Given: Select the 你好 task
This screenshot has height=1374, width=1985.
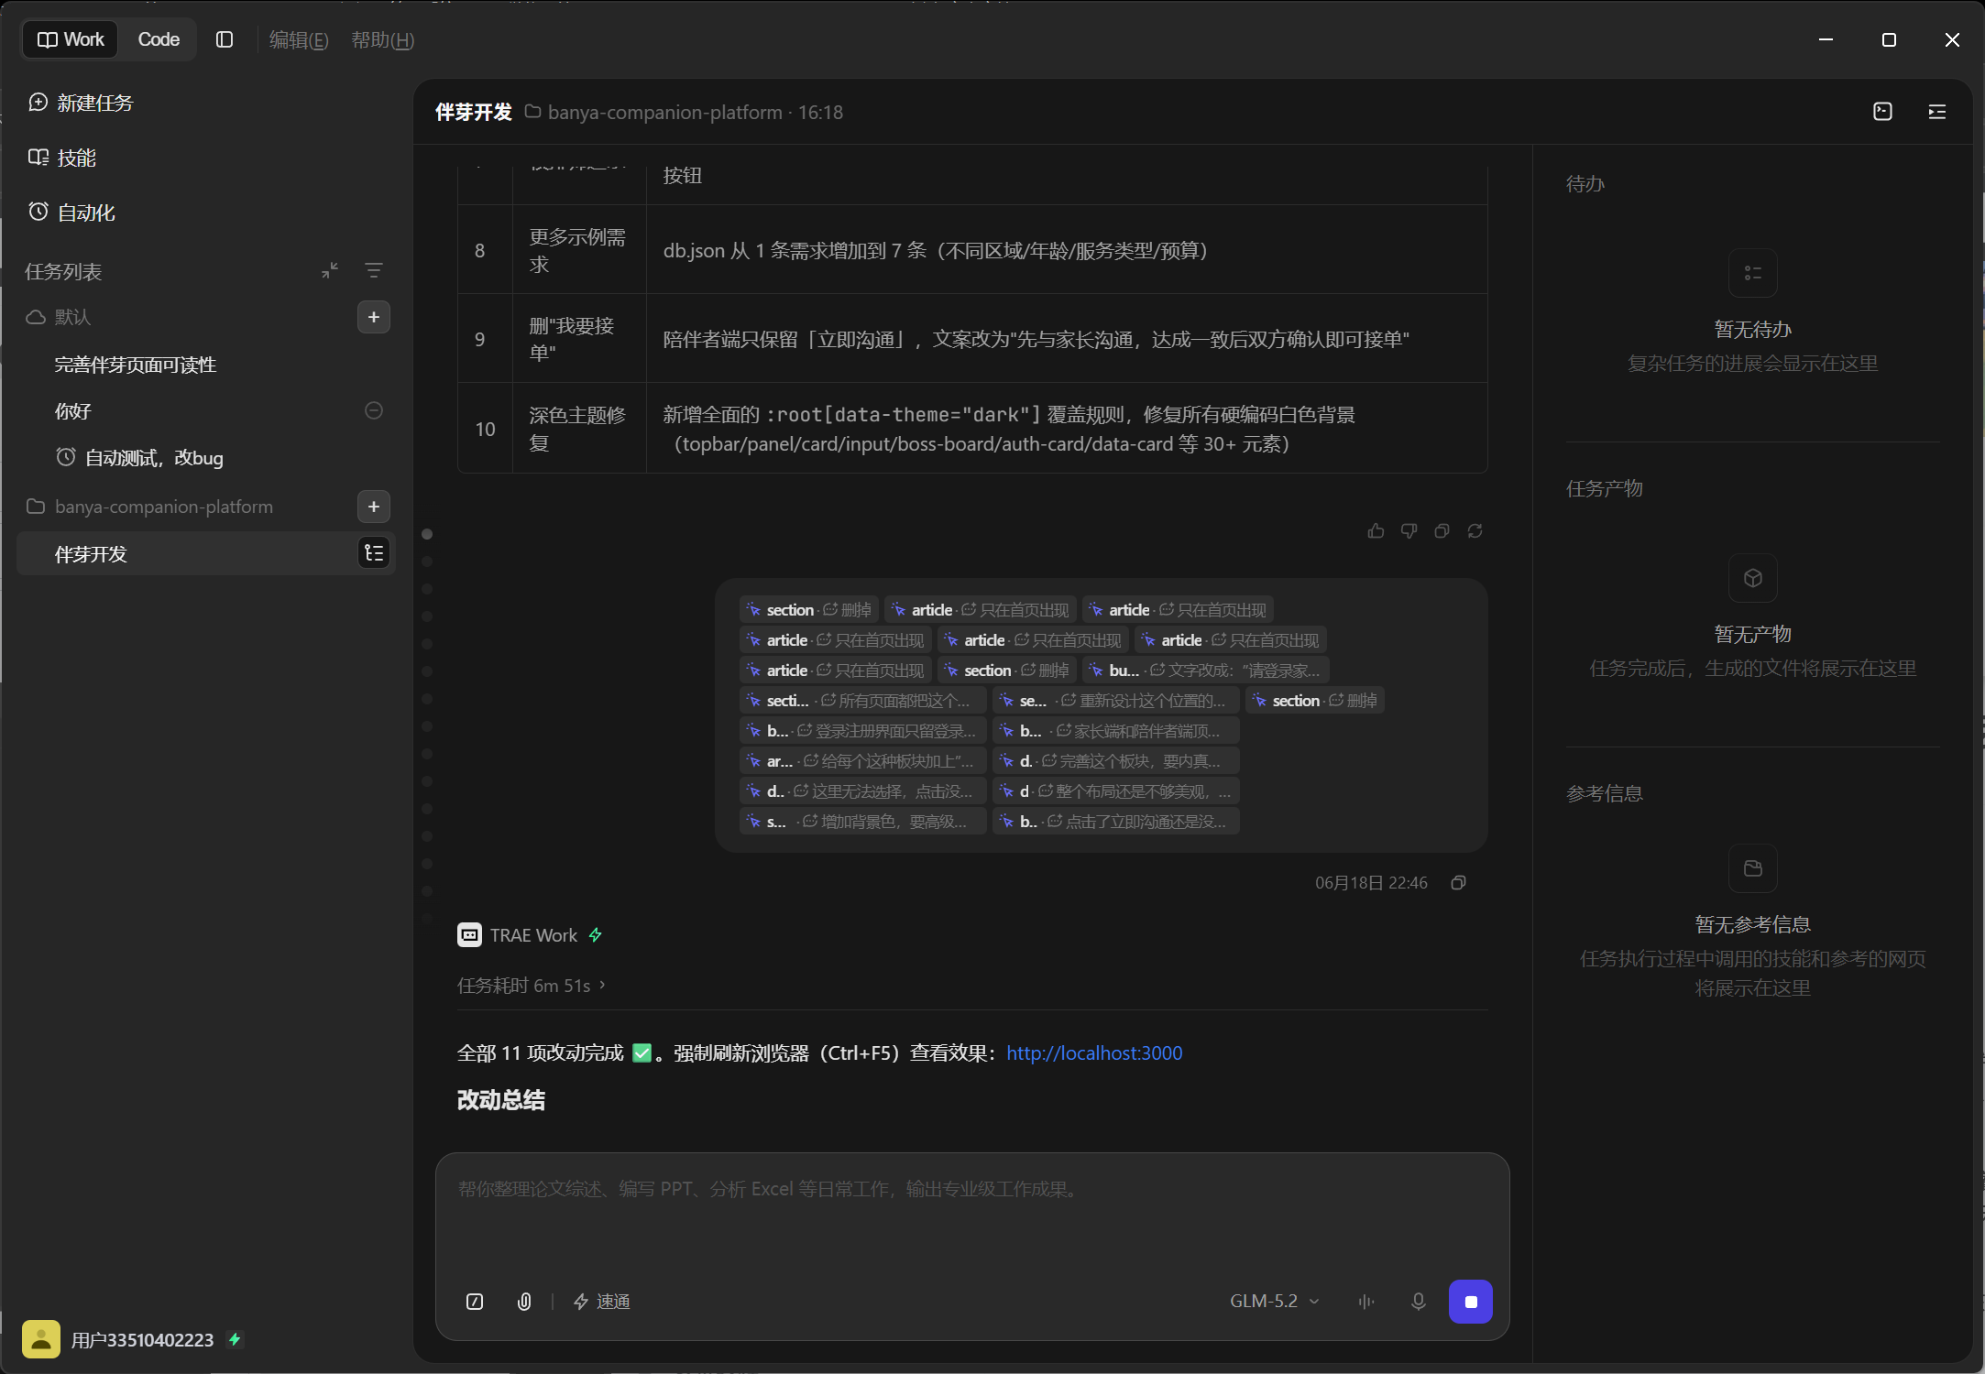Looking at the screenshot, I should [x=72, y=410].
